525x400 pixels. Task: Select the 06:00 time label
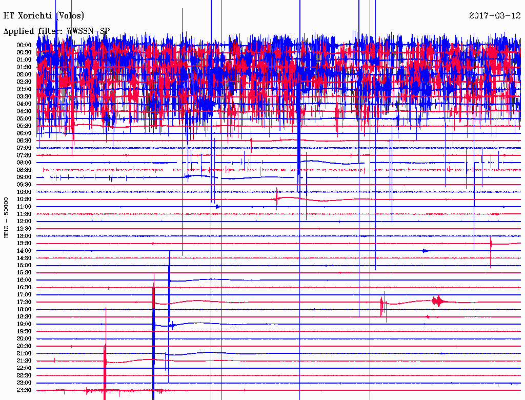(24, 133)
